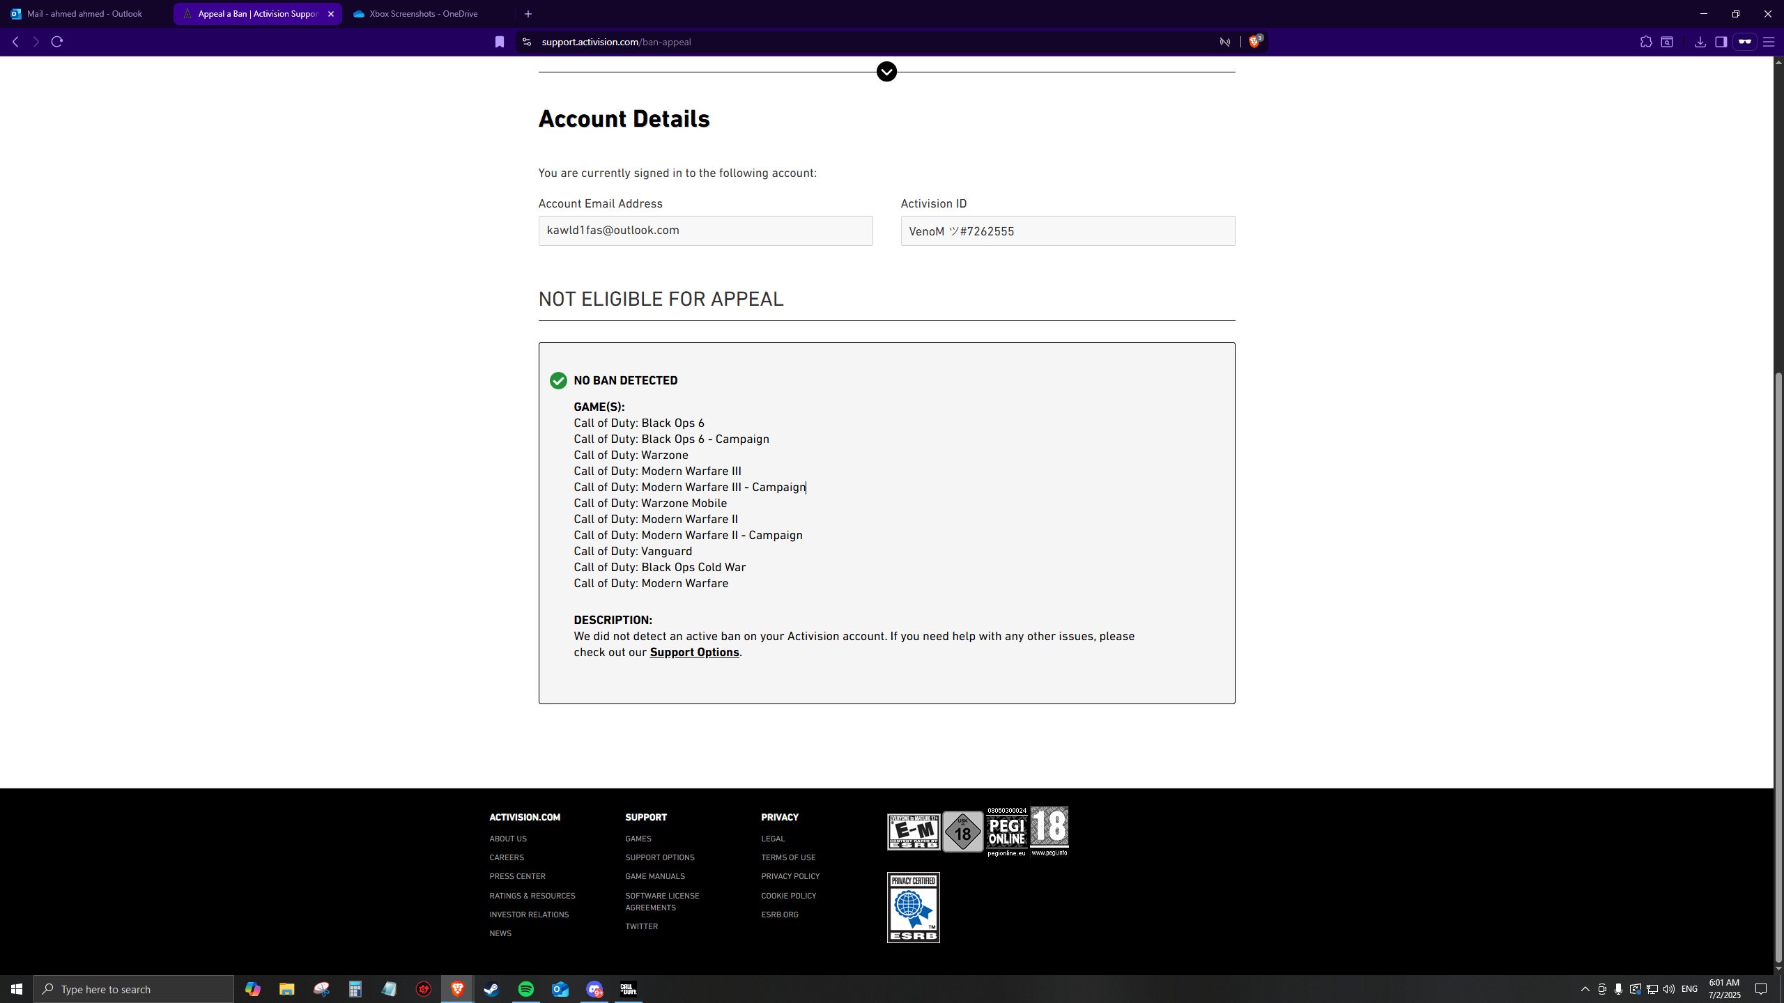Viewport: 1784px width, 1003px height.
Task: Open Twitter footer link
Action: coord(641,926)
